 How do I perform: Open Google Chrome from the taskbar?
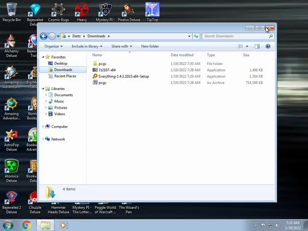pyautogui.click(x=27, y=225)
